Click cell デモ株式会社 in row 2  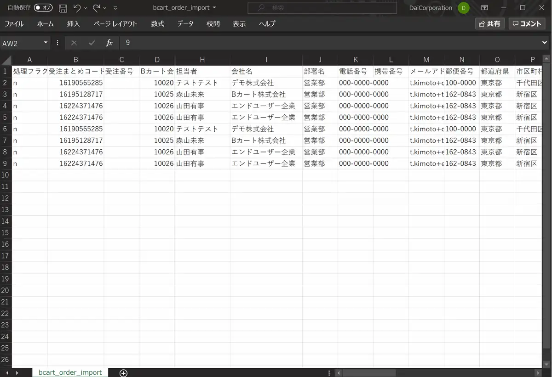pos(266,83)
